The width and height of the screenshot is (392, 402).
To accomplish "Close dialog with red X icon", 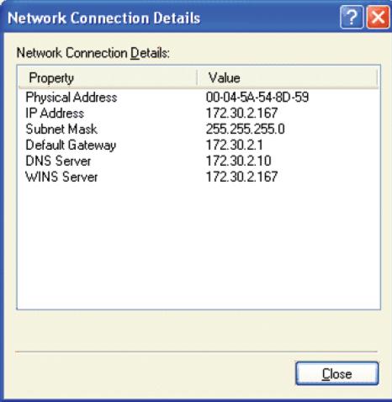I will pos(378,18).
